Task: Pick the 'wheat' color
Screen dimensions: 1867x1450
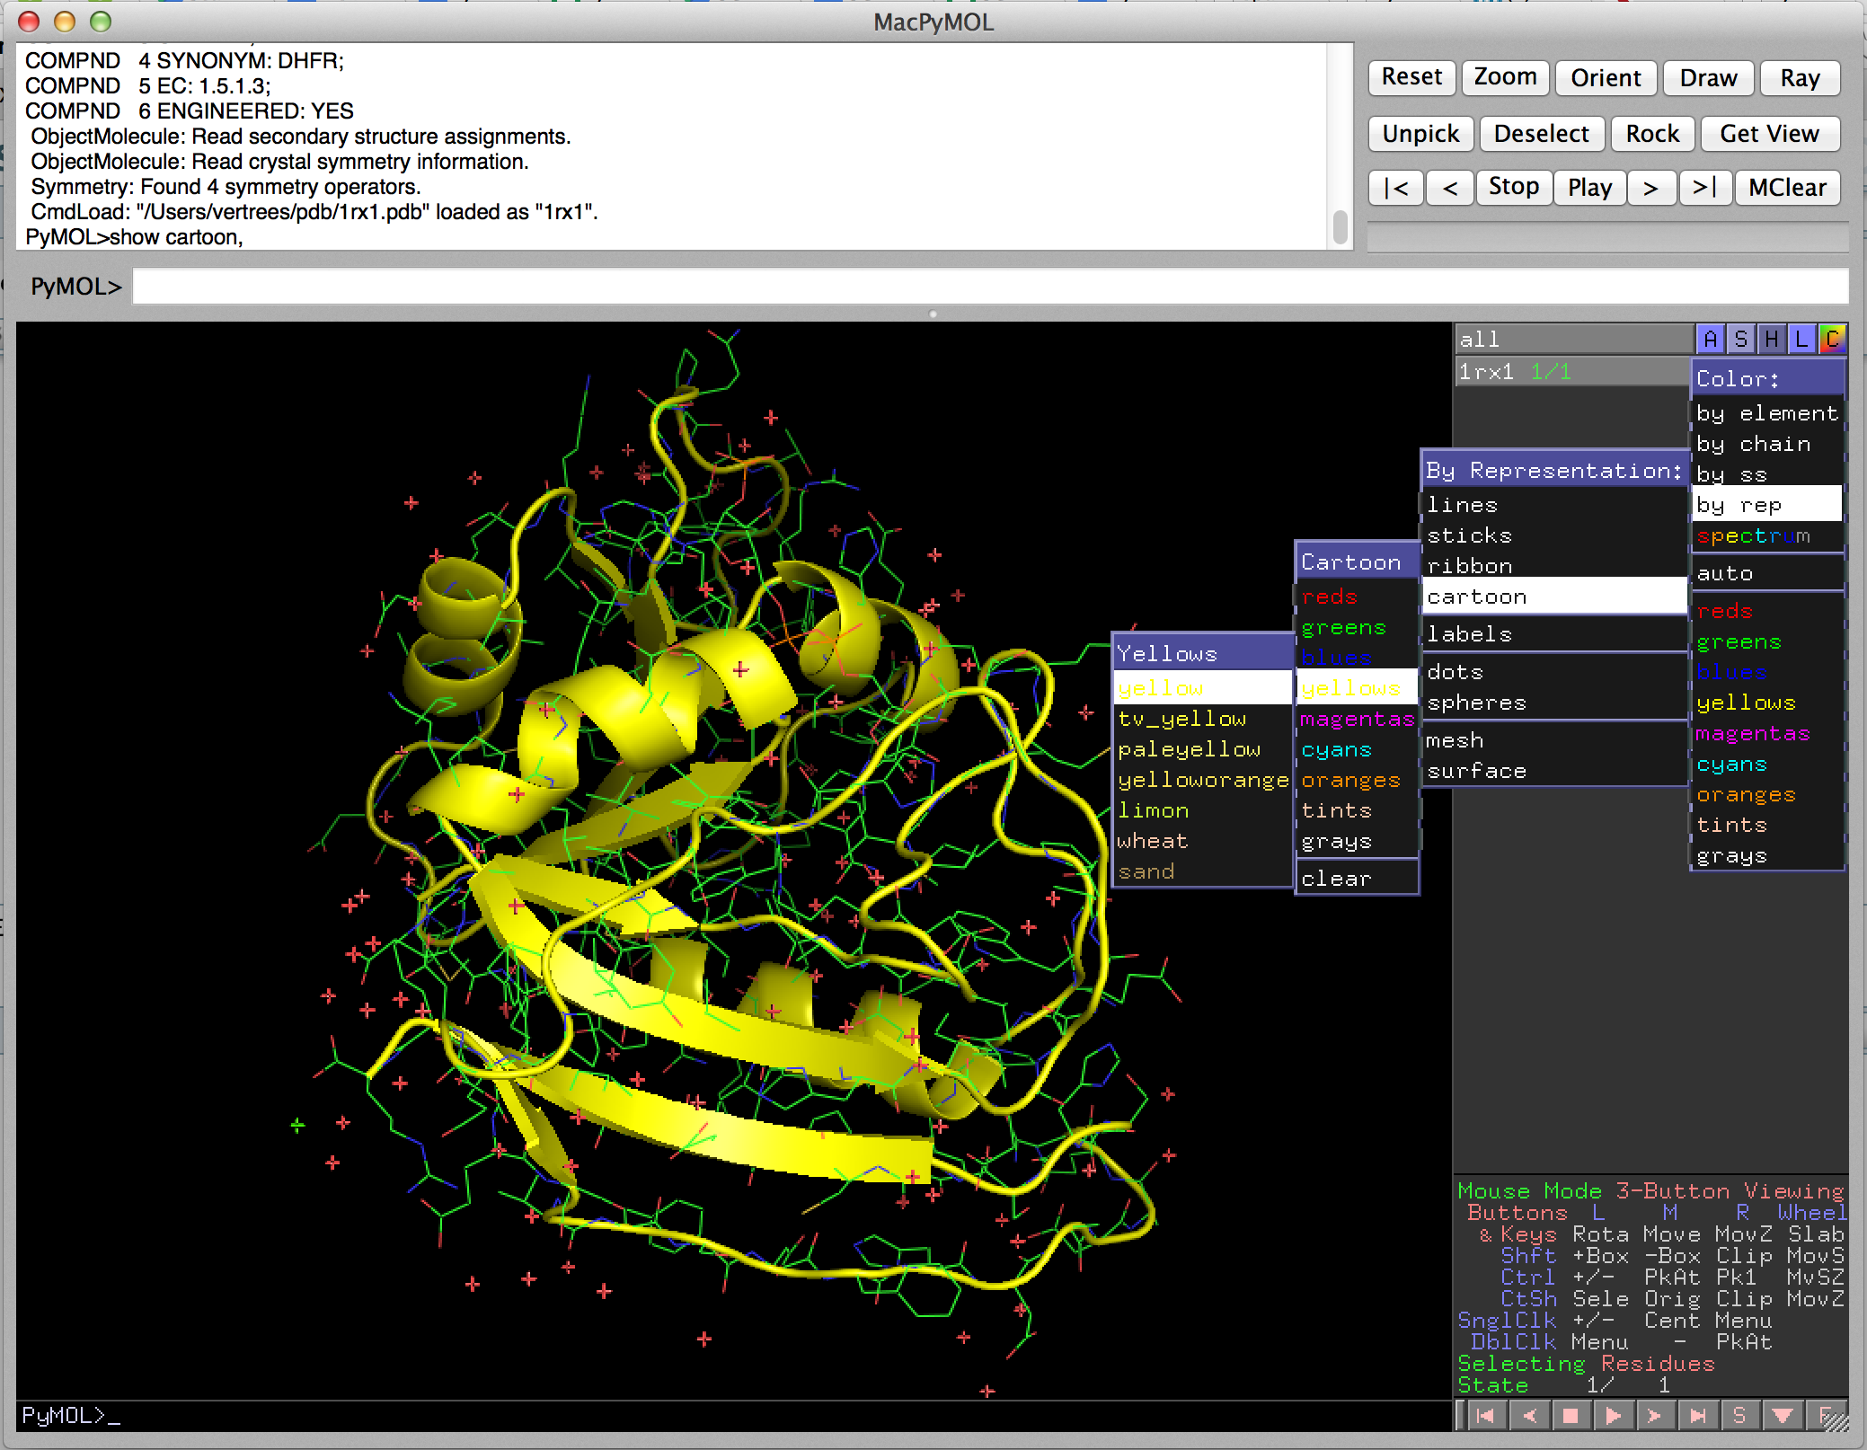Action: [1202, 841]
